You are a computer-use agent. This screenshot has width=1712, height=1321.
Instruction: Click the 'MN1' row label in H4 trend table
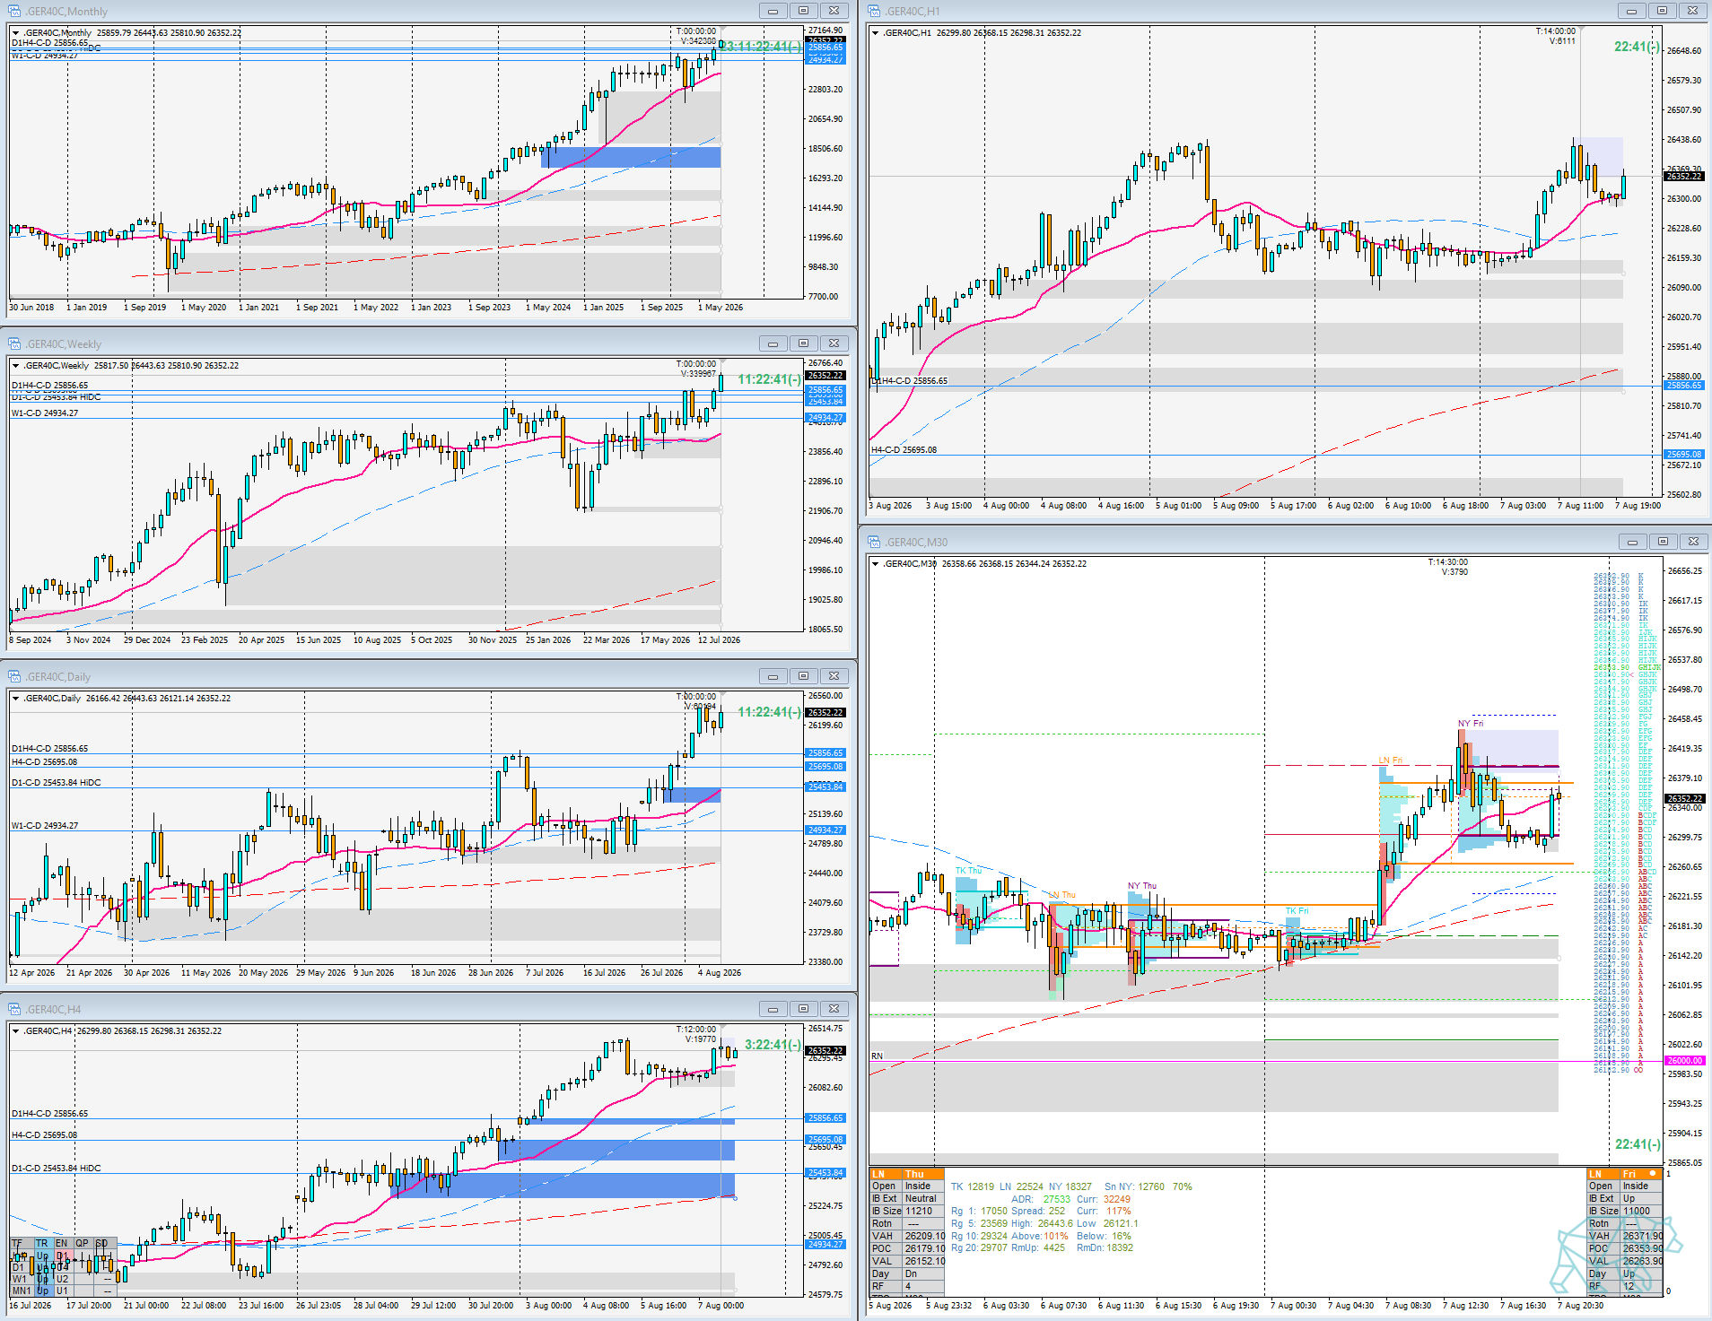21,1291
